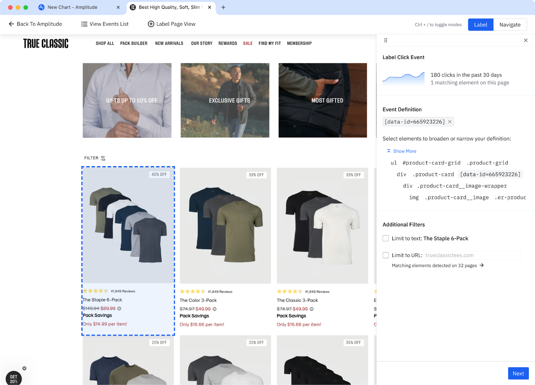535x385 pixels.
Task: Switch to New Chart - Amplitude tab
Action: pos(72,7)
